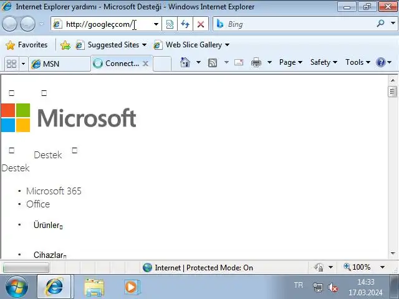Click the Office link
399x299 pixels.
click(38, 204)
